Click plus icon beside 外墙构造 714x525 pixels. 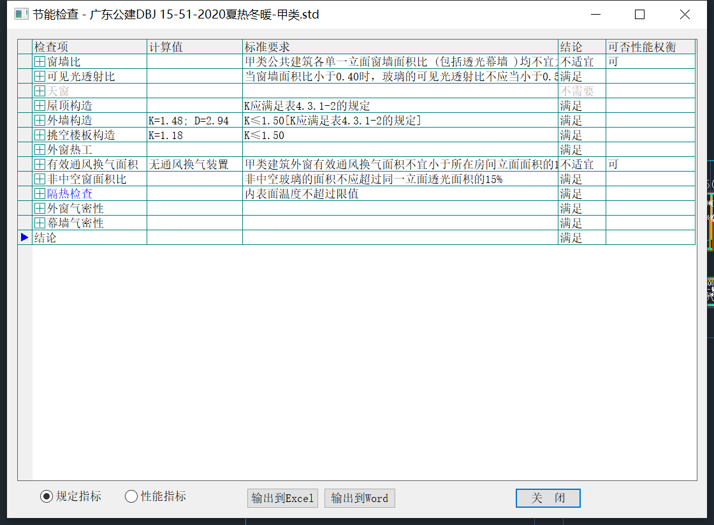click(x=40, y=121)
